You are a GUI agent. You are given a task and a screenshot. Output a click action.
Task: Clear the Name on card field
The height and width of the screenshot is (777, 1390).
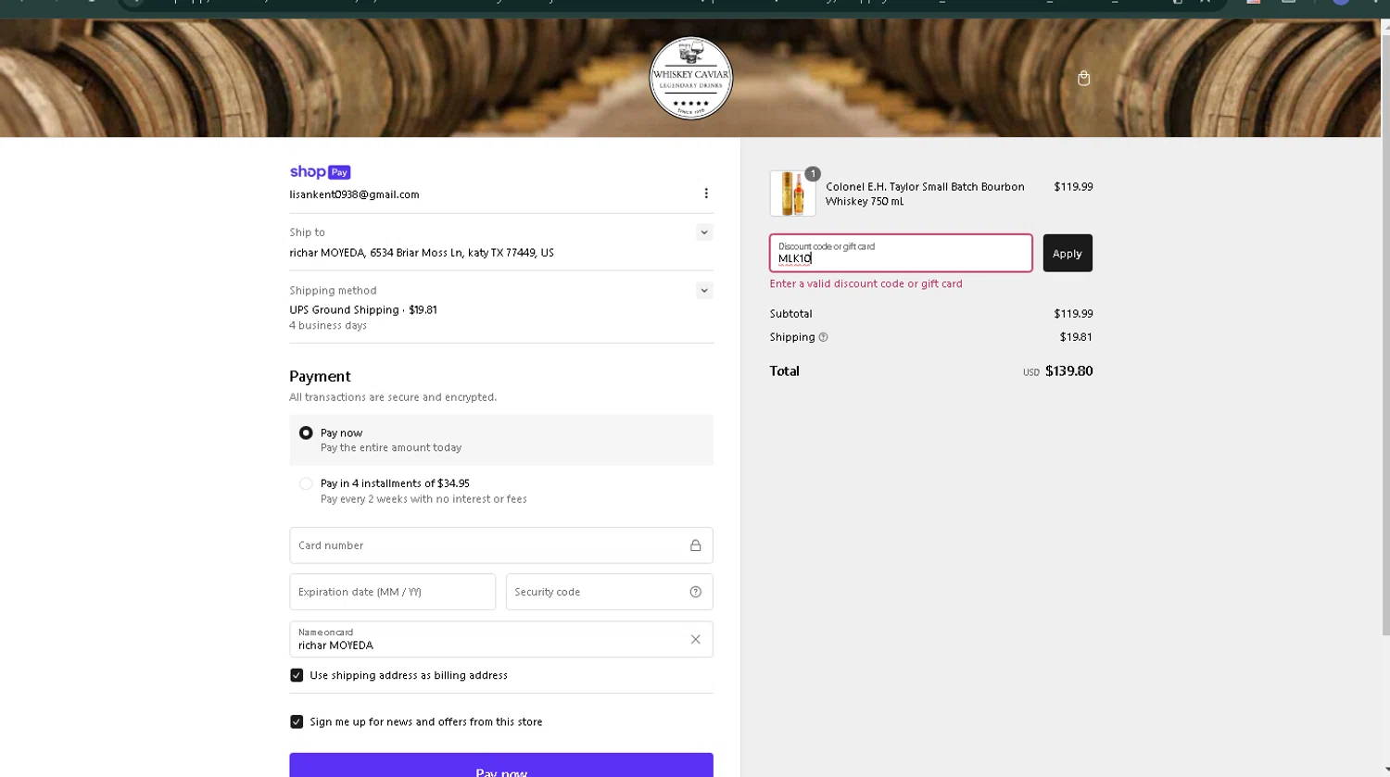click(x=695, y=639)
